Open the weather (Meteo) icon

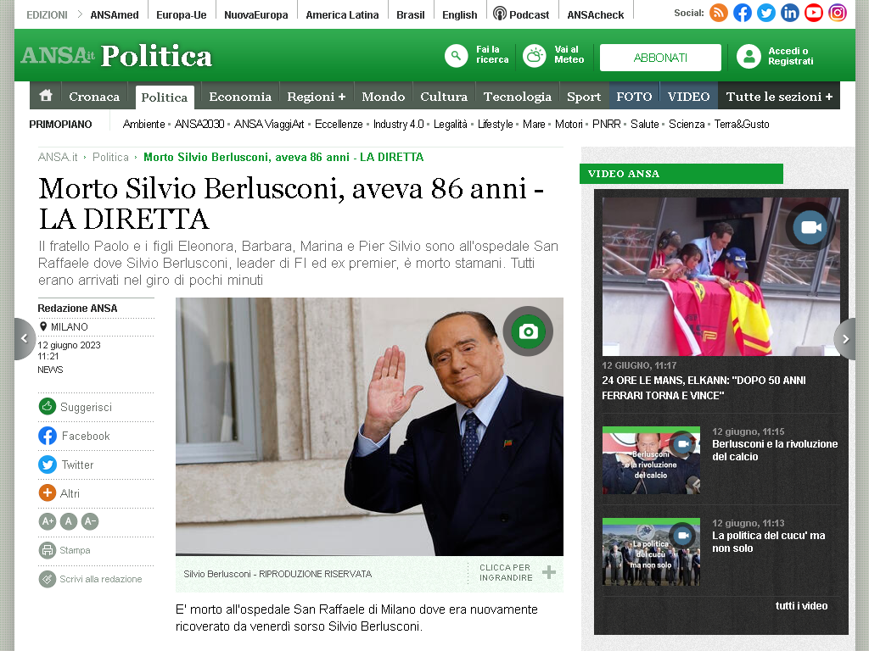click(535, 56)
